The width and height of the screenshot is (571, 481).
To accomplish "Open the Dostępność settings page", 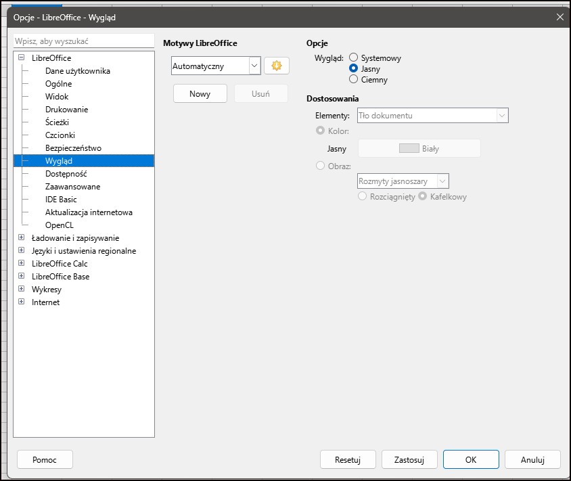I will pyautogui.click(x=66, y=174).
